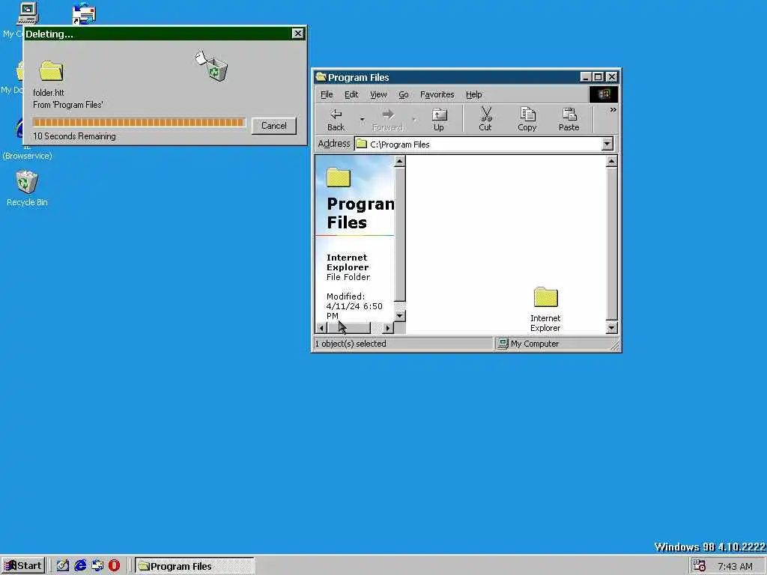Image resolution: width=767 pixels, height=575 pixels.
Task: Open the Edit menu
Action: pos(351,94)
